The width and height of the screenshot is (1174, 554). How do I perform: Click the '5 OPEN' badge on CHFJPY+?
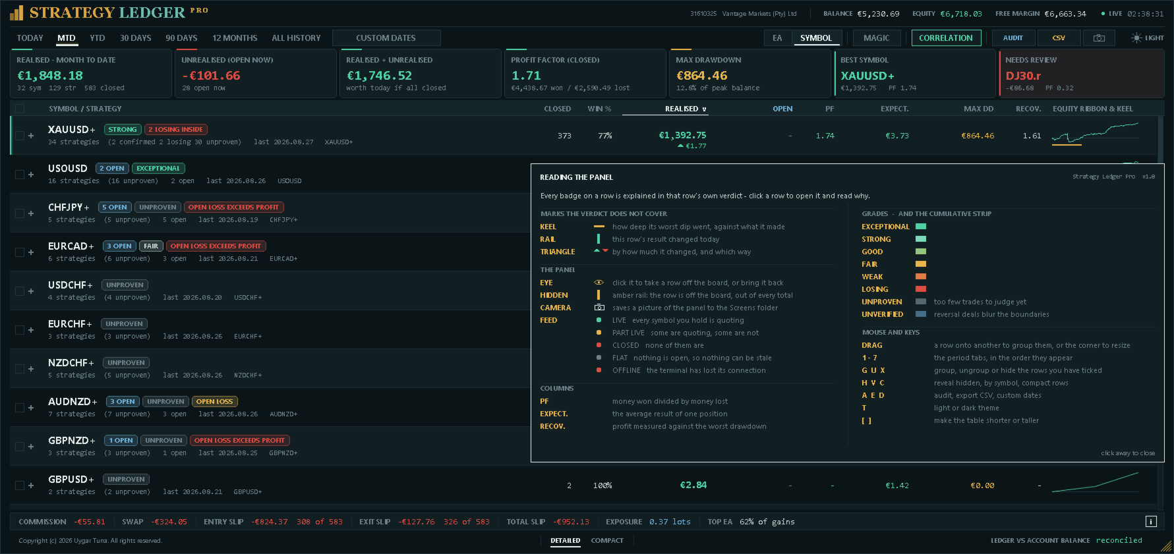click(x=115, y=208)
